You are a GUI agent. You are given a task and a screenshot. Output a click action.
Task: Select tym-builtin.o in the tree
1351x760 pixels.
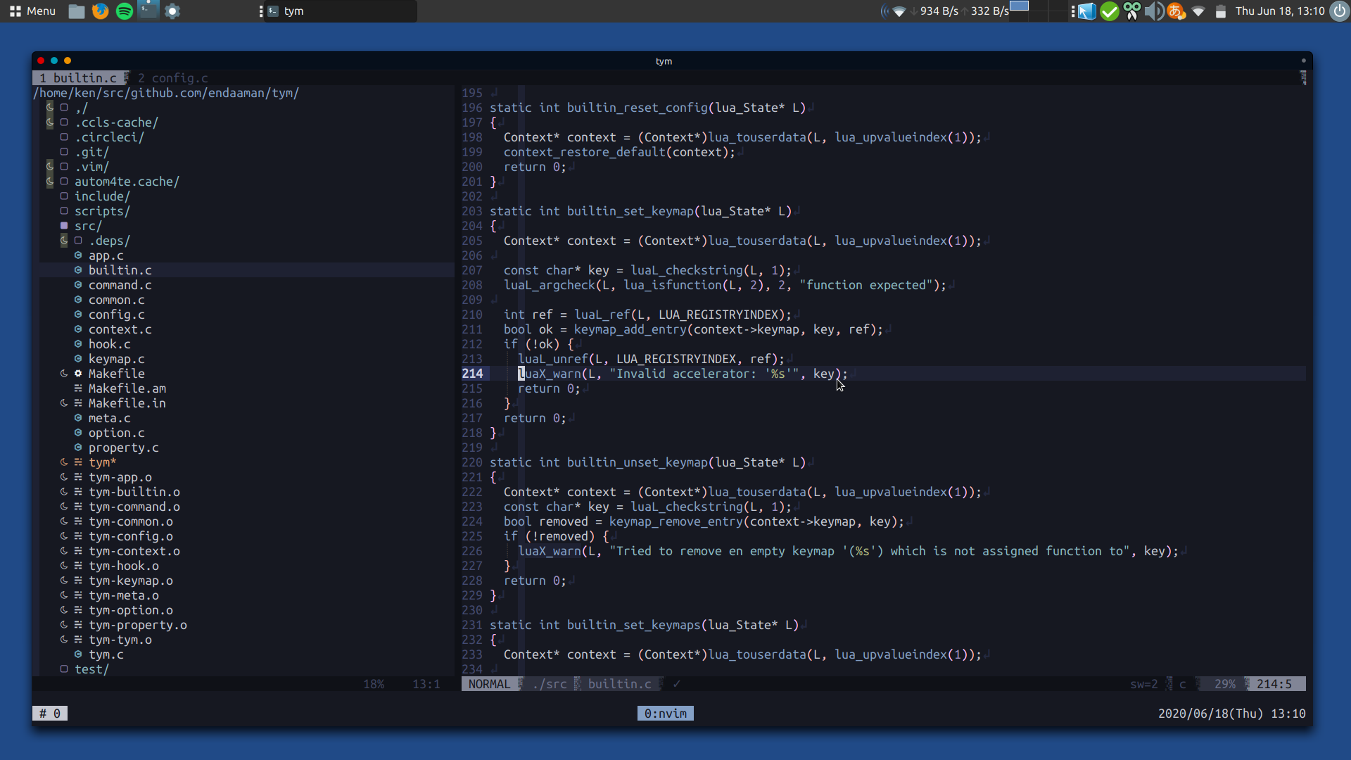coord(134,492)
